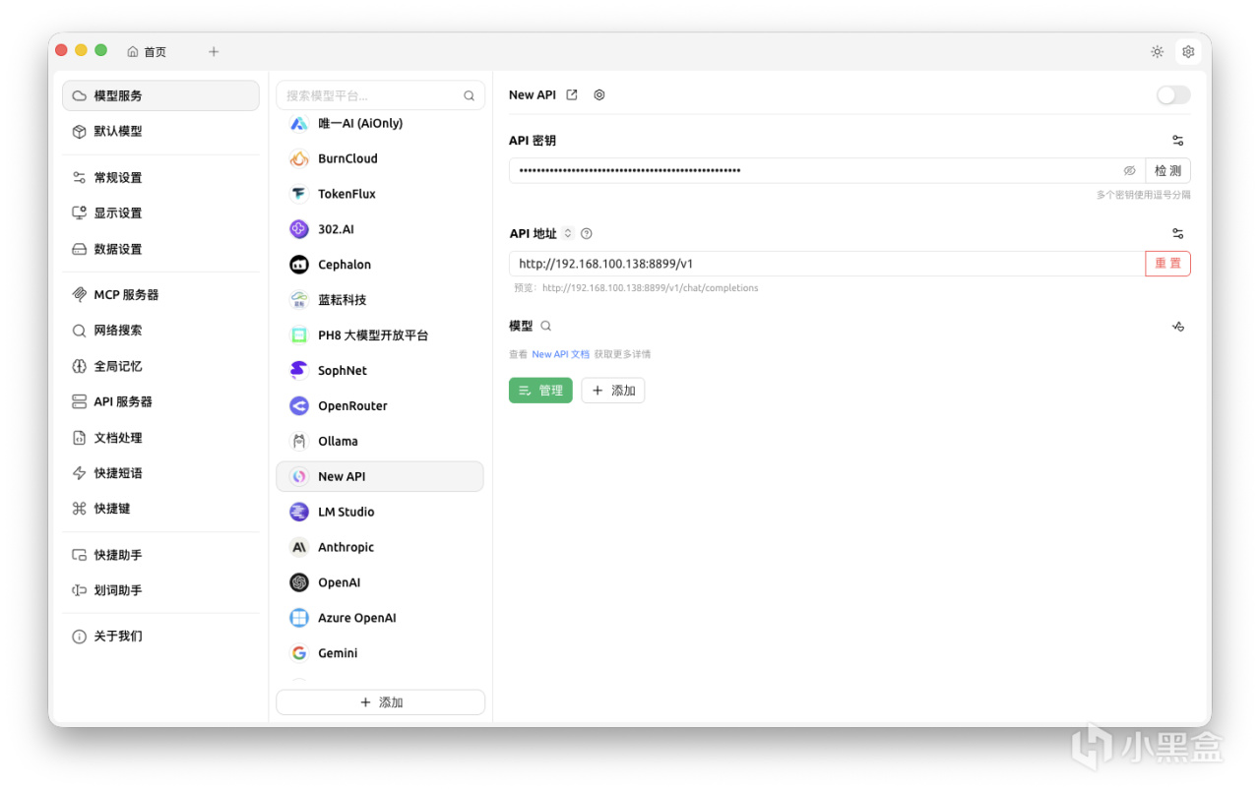The width and height of the screenshot is (1260, 791).
Task: Select the Anthropic provider
Action: (380, 547)
